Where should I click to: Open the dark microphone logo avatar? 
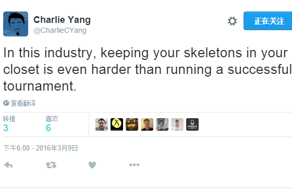[192, 124]
